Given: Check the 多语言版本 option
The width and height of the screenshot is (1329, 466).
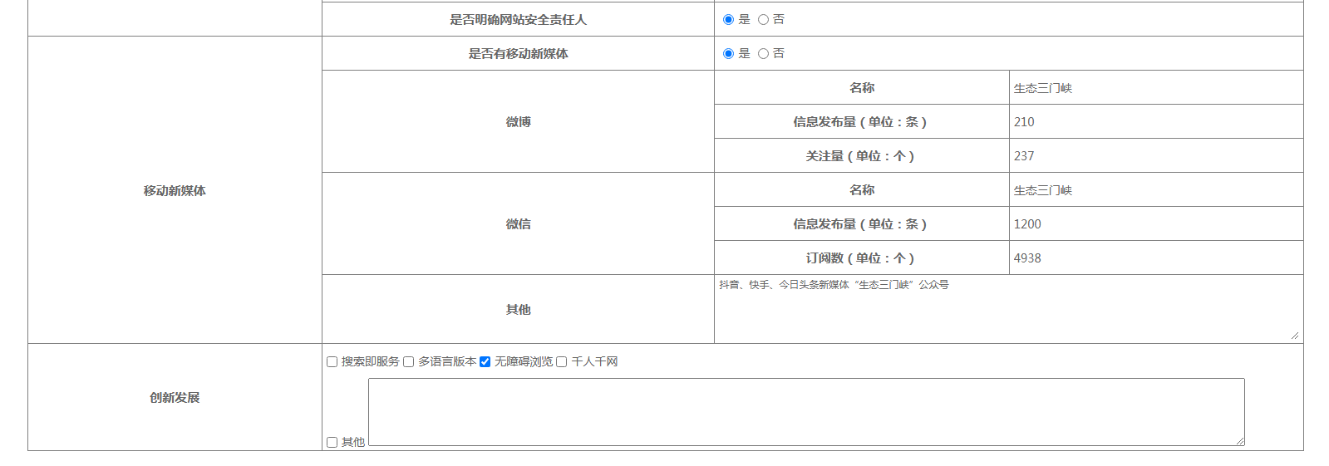Looking at the screenshot, I should [408, 361].
